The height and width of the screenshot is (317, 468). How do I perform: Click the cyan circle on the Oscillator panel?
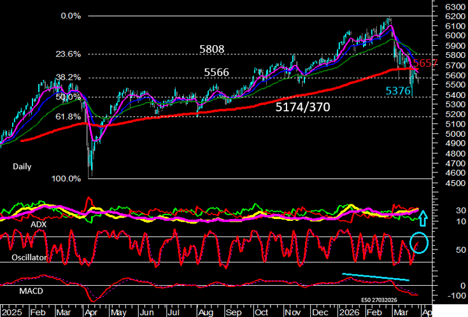[x=419, y=243]
